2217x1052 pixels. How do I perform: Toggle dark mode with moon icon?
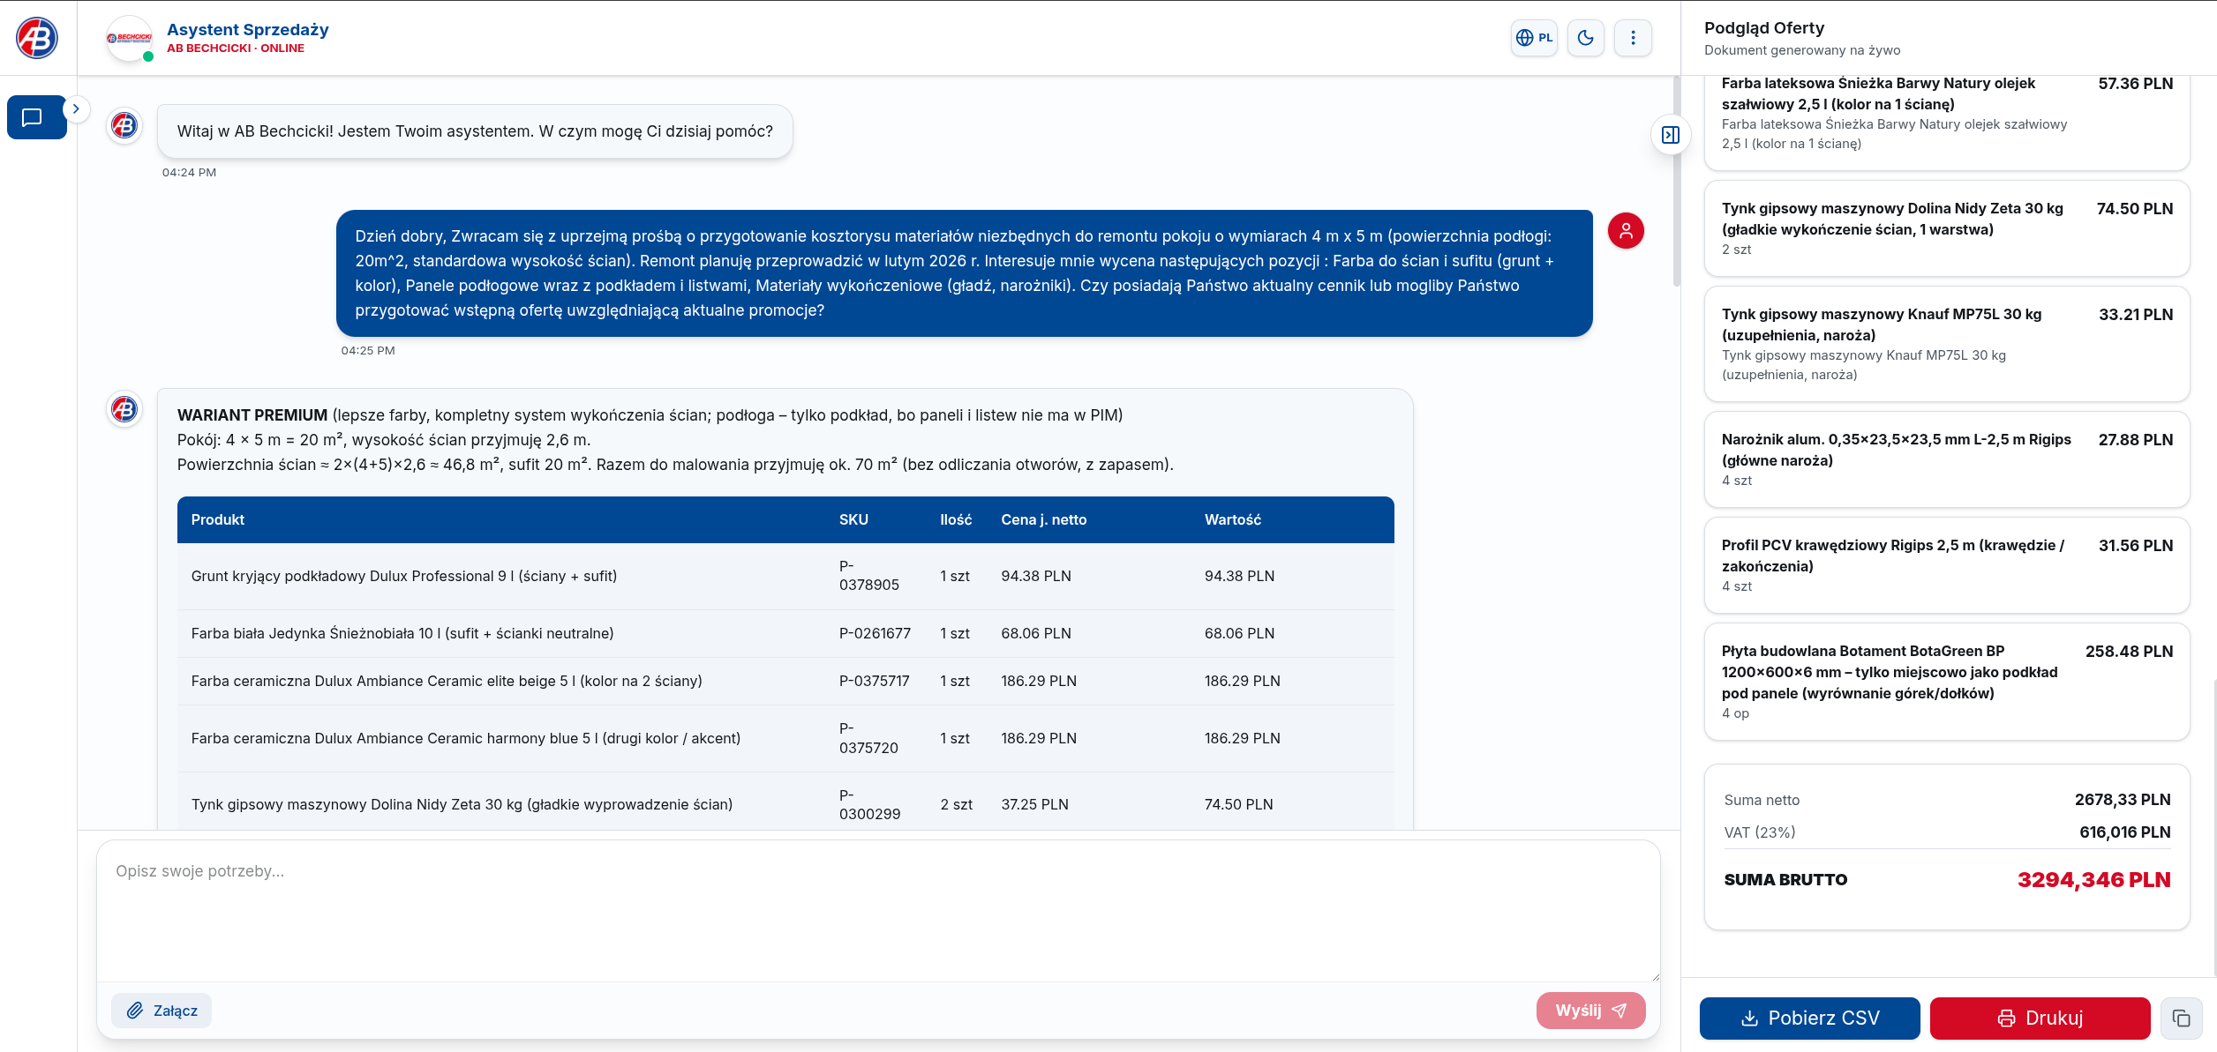(x=1585, y=38)
